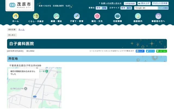This screenshot has width=174, height=109.
Task: Send page via LINEで送る button
Action: click(161, 51)
